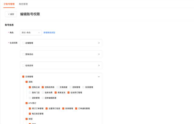Enable the 团购管理 permission

(70, 87)
